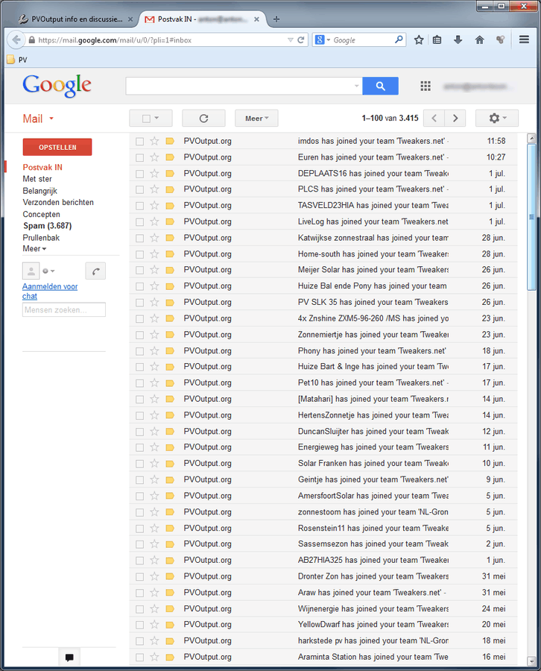Star the Euren has joined email

coord(154,157)
